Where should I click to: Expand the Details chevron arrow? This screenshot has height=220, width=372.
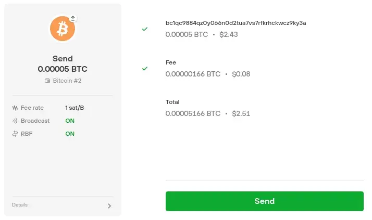[109, 206]
